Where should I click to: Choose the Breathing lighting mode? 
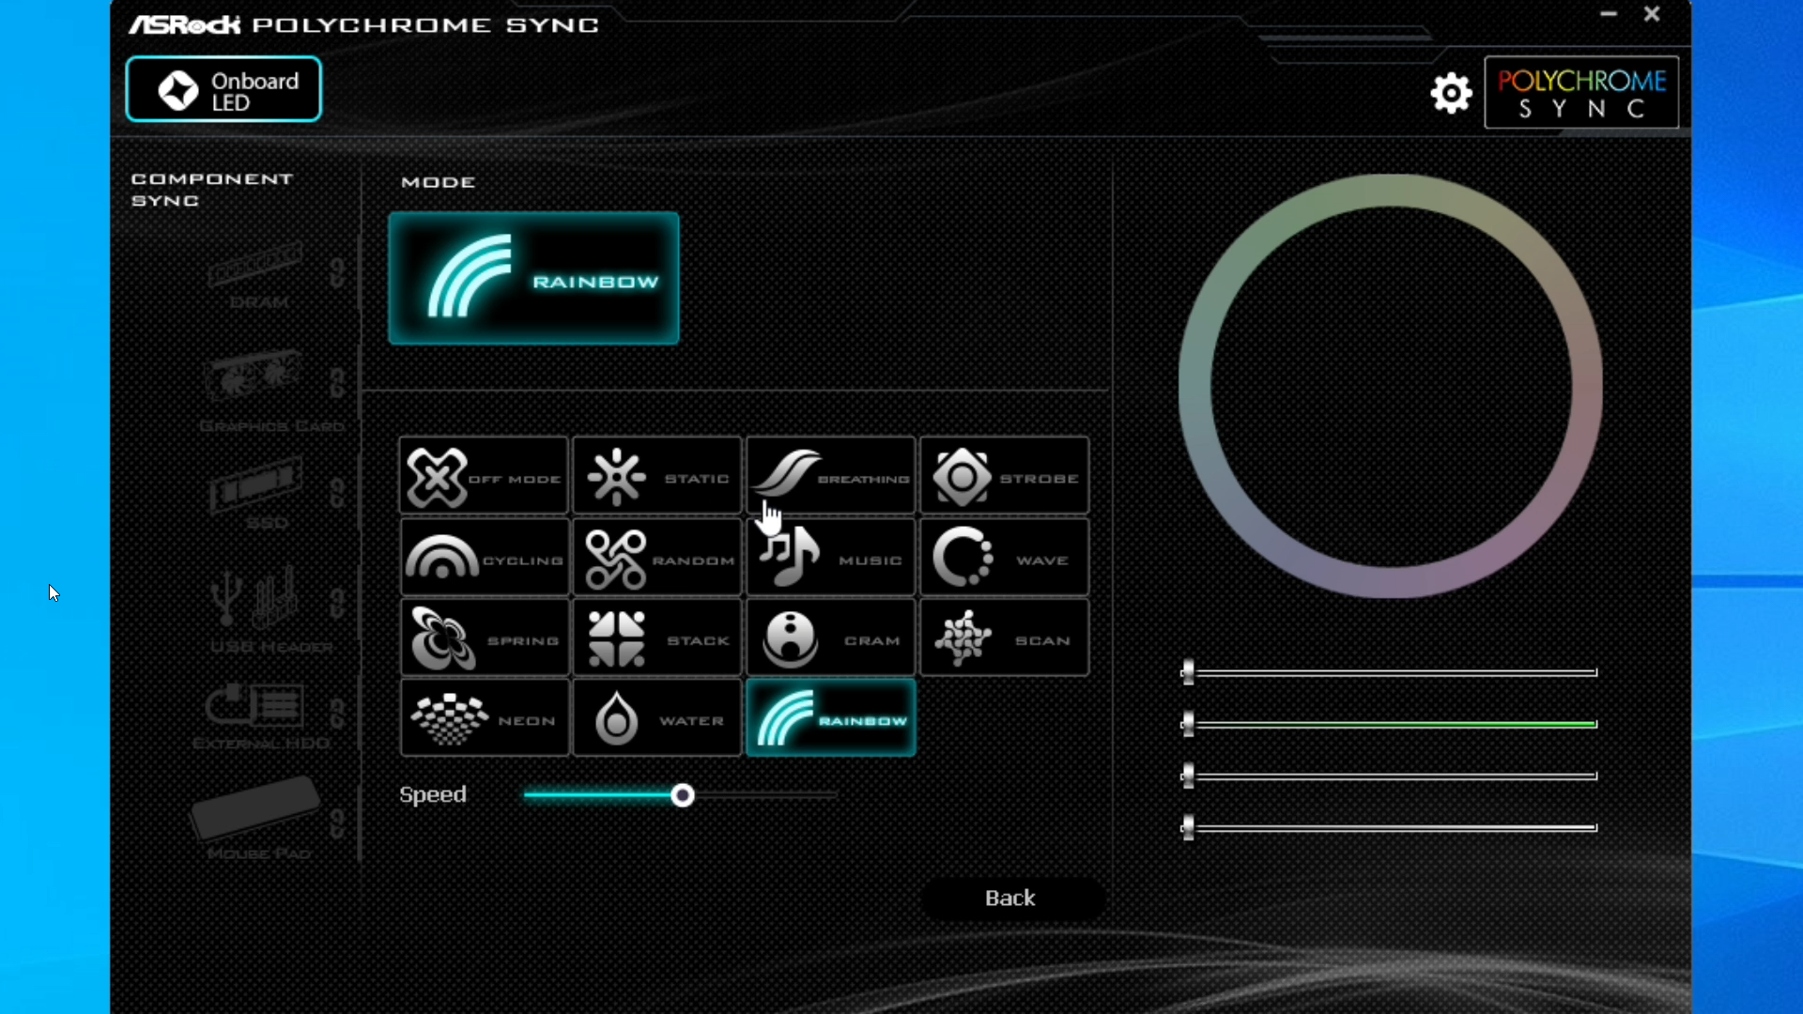[831, 476]
